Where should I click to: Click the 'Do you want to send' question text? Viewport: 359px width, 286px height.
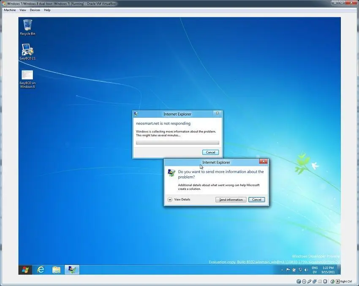(x=221, y=174)
